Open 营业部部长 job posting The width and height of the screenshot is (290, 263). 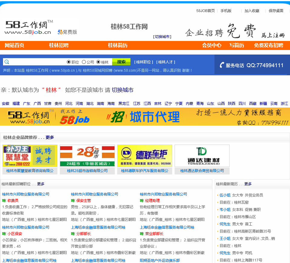click(154, 234)
